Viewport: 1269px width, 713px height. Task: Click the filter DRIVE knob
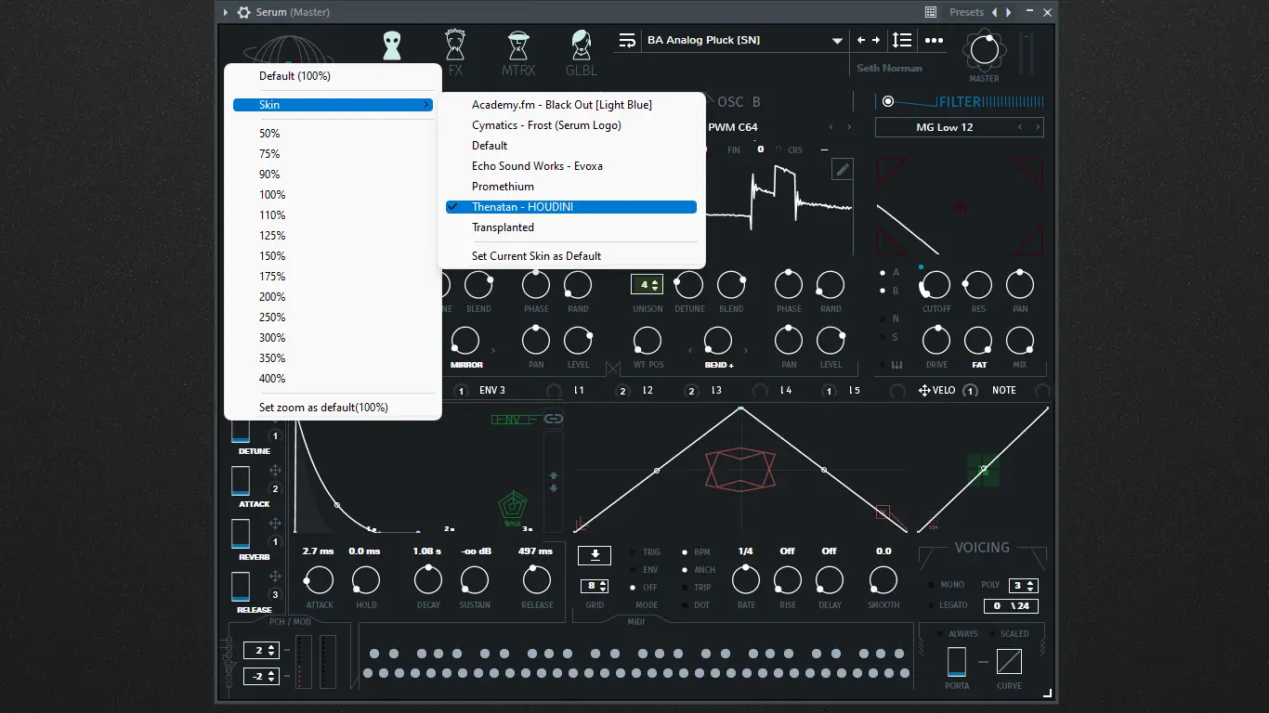pyautogui.click(x=936, y=340)
